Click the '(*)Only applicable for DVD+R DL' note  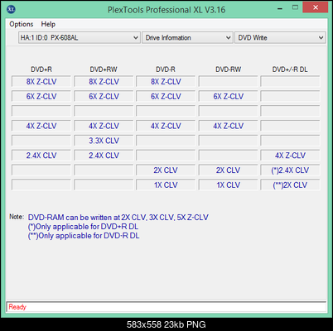click(83, 227)
